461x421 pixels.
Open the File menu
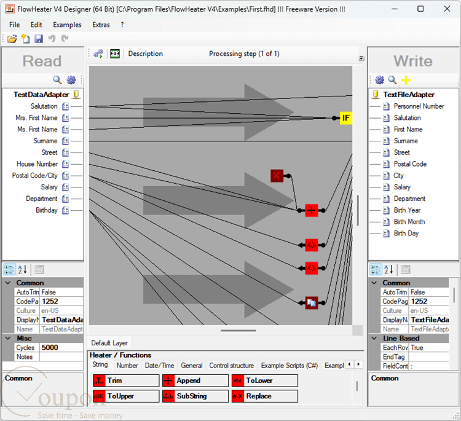coord(14,25)
